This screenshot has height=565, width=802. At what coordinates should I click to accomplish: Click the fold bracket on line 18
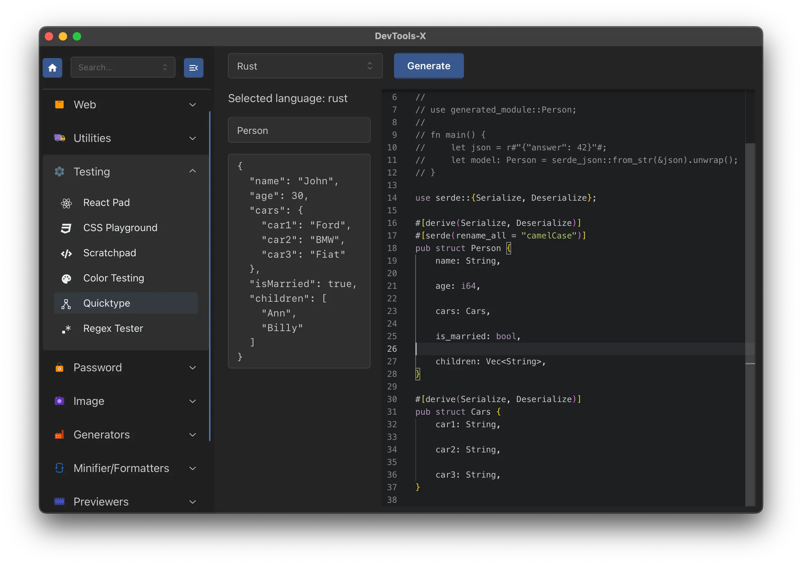pyautogui.click(x=509, y=249)
